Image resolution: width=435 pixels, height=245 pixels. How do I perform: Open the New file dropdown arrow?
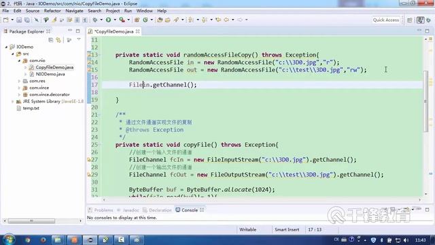point(12,20)
